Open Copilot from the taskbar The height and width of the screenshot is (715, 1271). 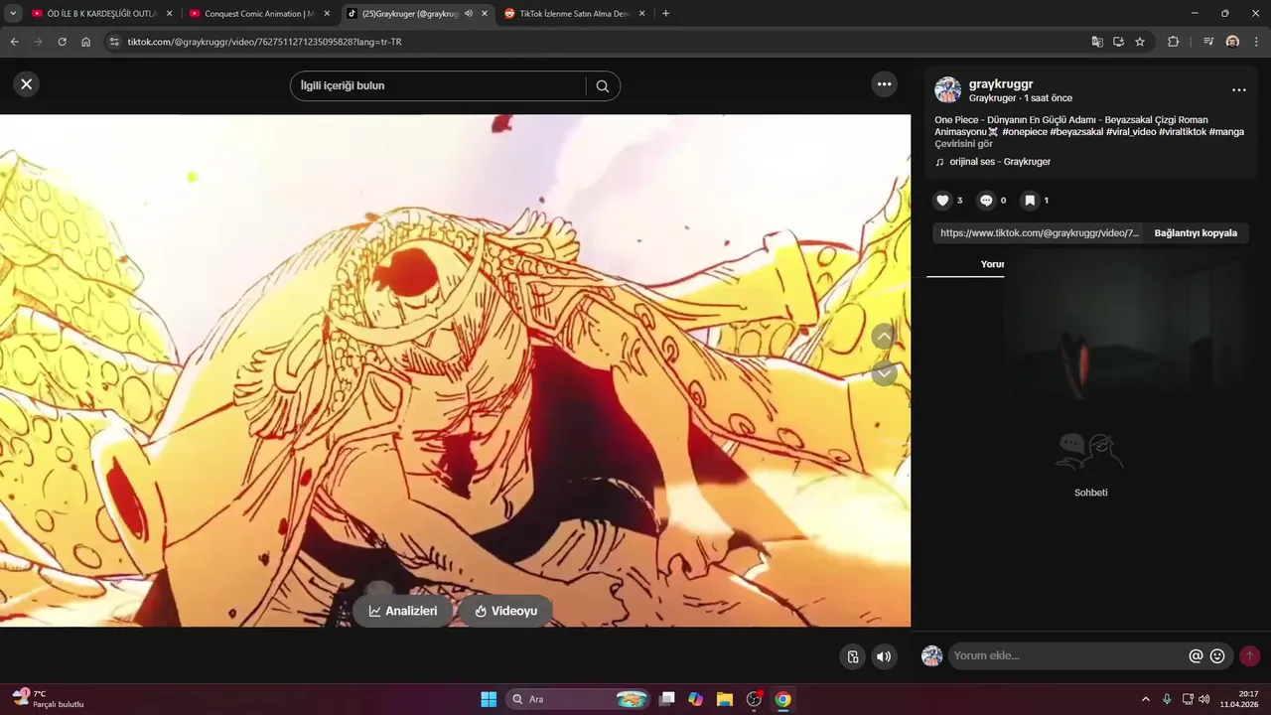696,699
